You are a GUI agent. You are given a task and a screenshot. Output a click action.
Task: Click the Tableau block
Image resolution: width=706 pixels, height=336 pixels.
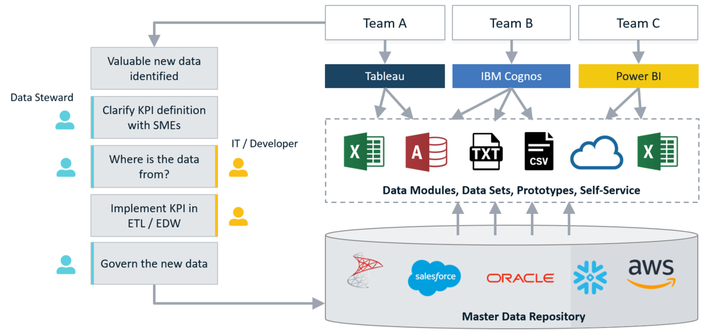click(x=385, y=76)
